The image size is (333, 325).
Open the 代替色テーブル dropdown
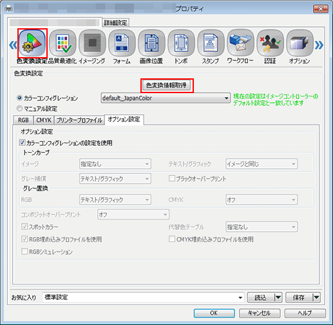point(262,227)
